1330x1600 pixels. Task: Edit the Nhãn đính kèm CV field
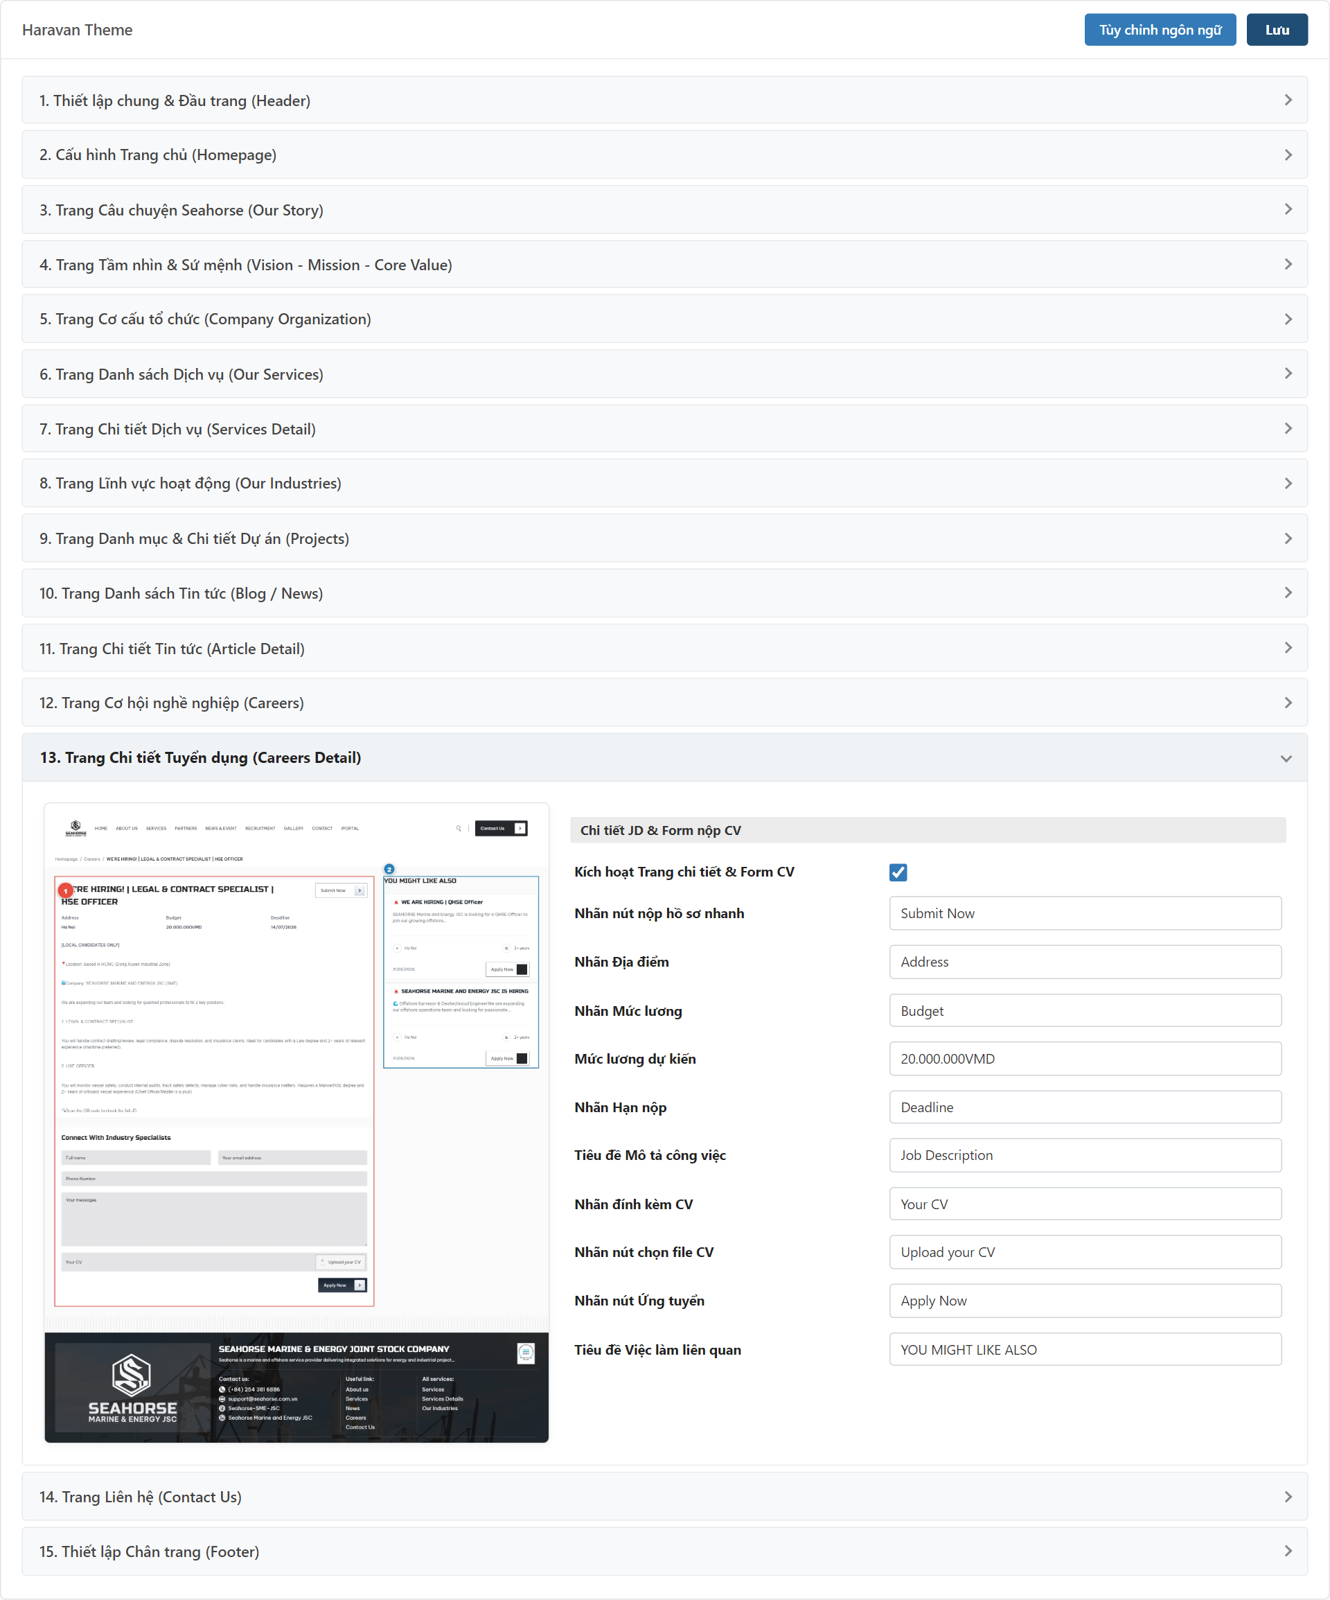1085,1204
